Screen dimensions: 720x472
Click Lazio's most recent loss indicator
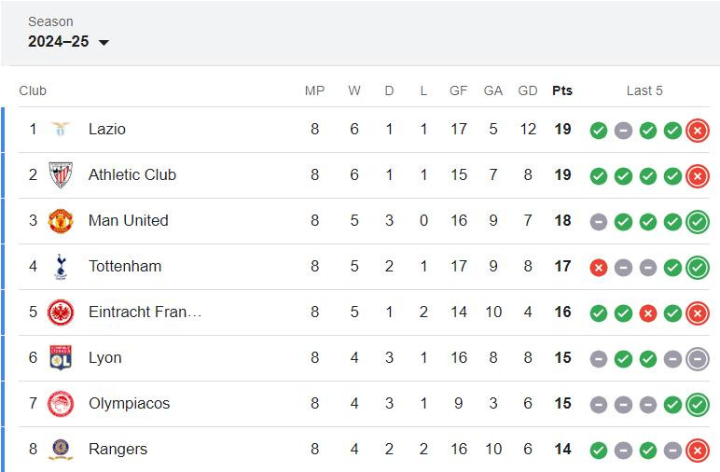point(698,131)
